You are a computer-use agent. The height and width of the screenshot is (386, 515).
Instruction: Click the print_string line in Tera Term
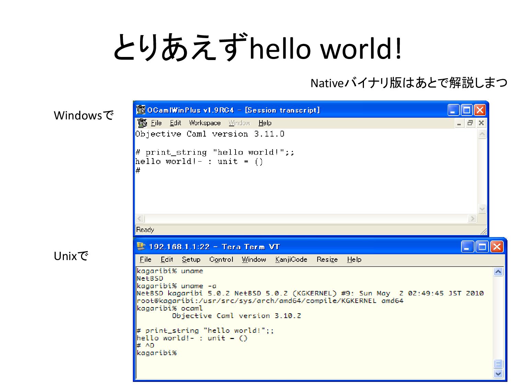click(205, 330)
